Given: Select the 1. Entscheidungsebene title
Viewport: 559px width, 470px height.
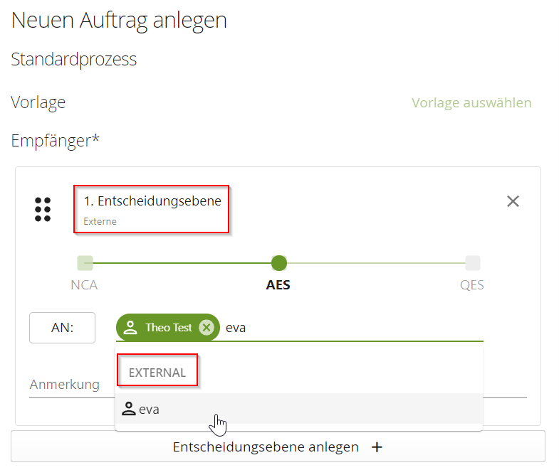Looking at the screenshot, I should [152, 201].
